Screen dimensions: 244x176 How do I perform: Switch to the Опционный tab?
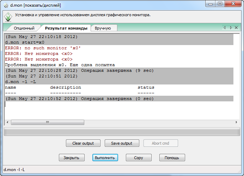[x=24, y=28]
